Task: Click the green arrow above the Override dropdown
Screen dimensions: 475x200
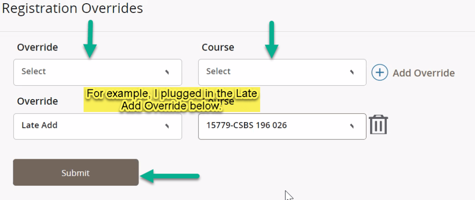Action: [x=90, y=39]
